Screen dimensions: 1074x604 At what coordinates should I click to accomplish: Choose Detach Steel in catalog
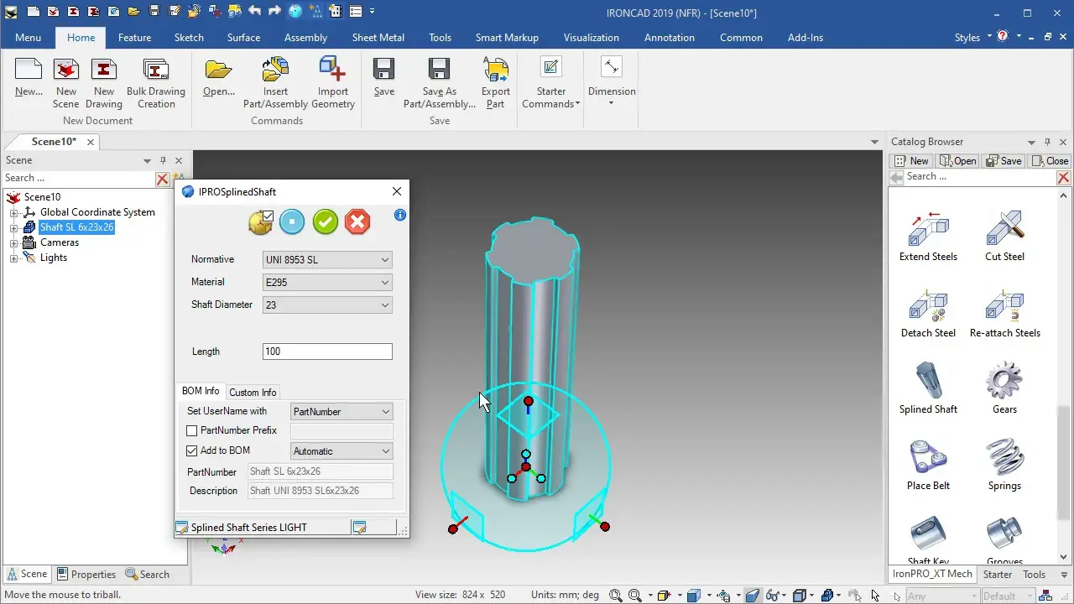(928, 312)
